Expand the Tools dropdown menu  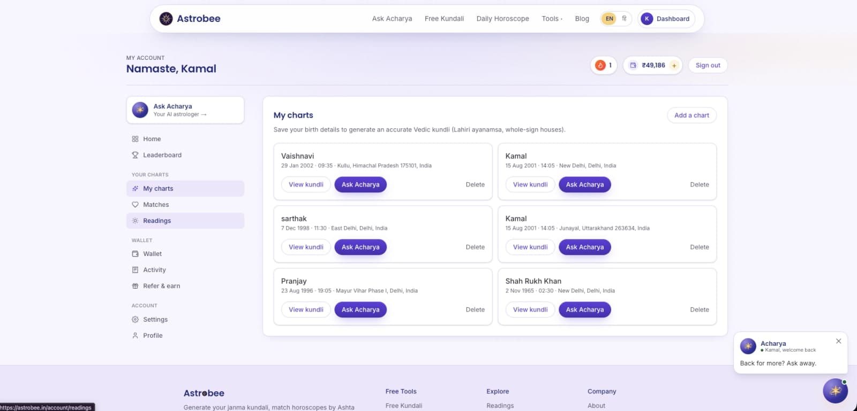click(x=552, y=19)
